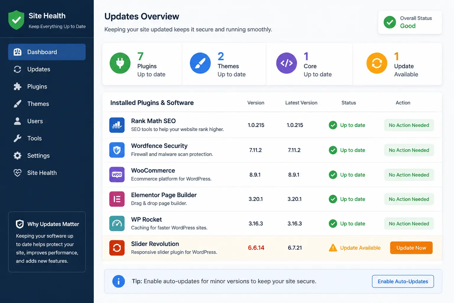Open Settings from the sidebar
The width and height of the screenshot is (454, 303).
(47, 156)
